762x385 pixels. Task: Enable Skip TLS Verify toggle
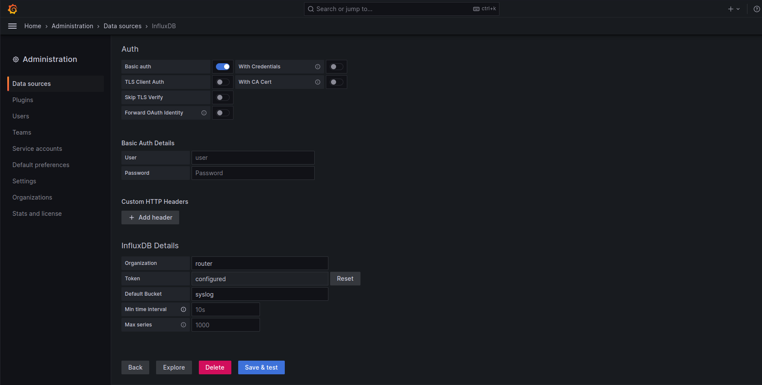click(x=223, y=97)
